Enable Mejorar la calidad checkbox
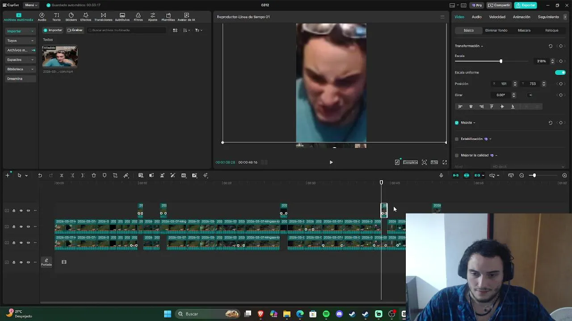The image size is (572, 321). coord(457,156)
